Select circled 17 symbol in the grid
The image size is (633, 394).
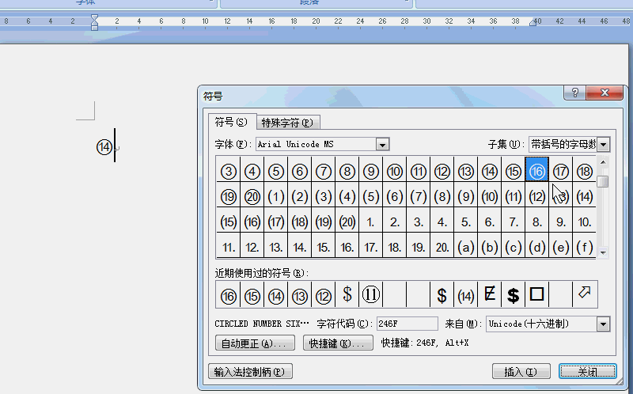(561, 172)
